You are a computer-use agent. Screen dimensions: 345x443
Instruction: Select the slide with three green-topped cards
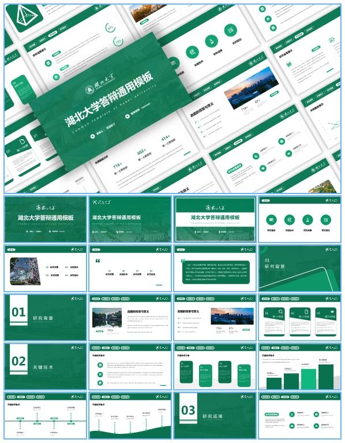point(299,317)
